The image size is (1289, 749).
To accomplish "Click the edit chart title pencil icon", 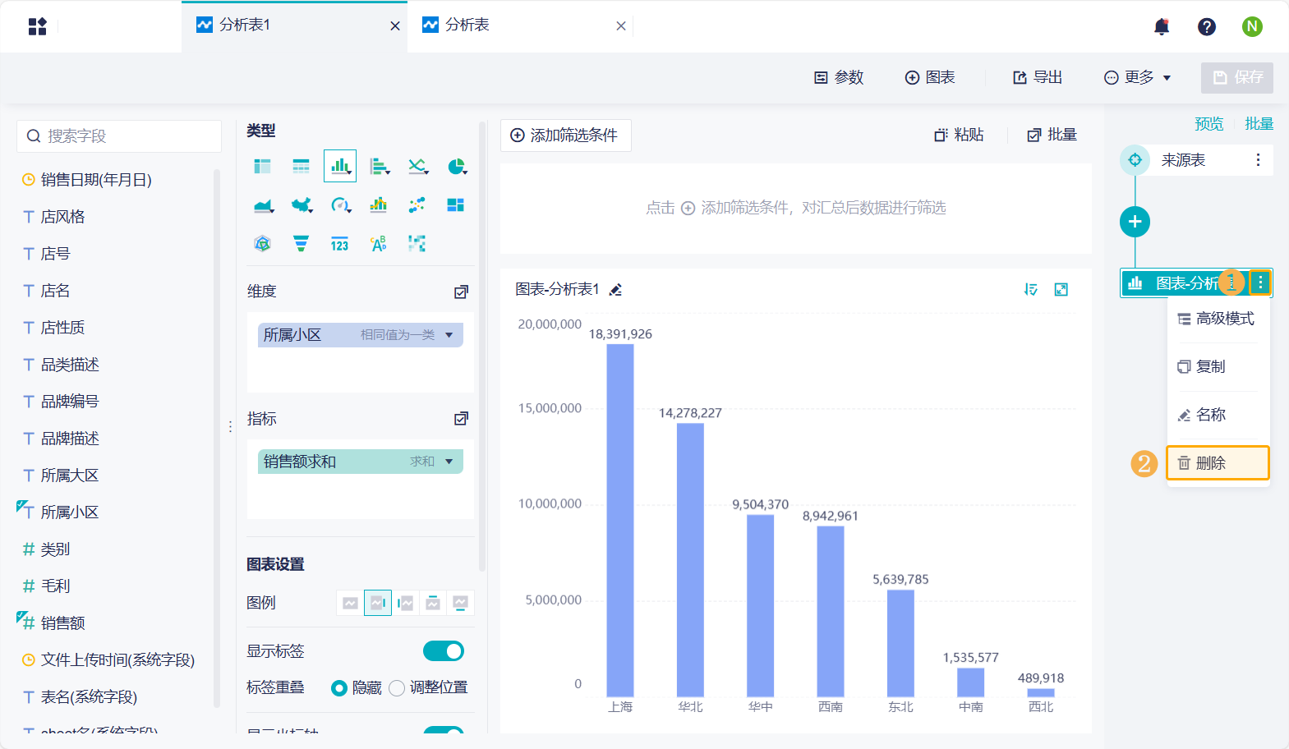I will (x=615, y=290).
